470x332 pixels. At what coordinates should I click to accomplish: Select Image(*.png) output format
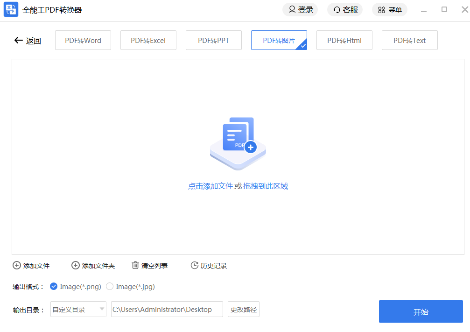tap(54, 287)
